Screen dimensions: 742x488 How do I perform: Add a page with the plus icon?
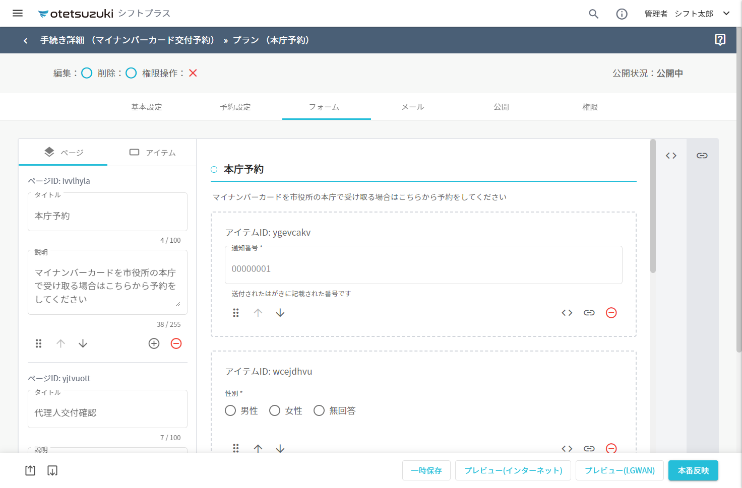(154, 343)
